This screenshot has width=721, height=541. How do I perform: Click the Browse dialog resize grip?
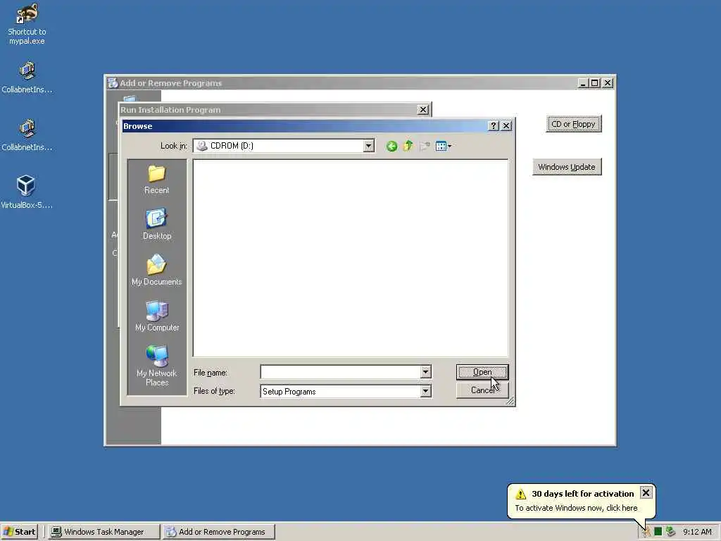[x=510, y=401]
